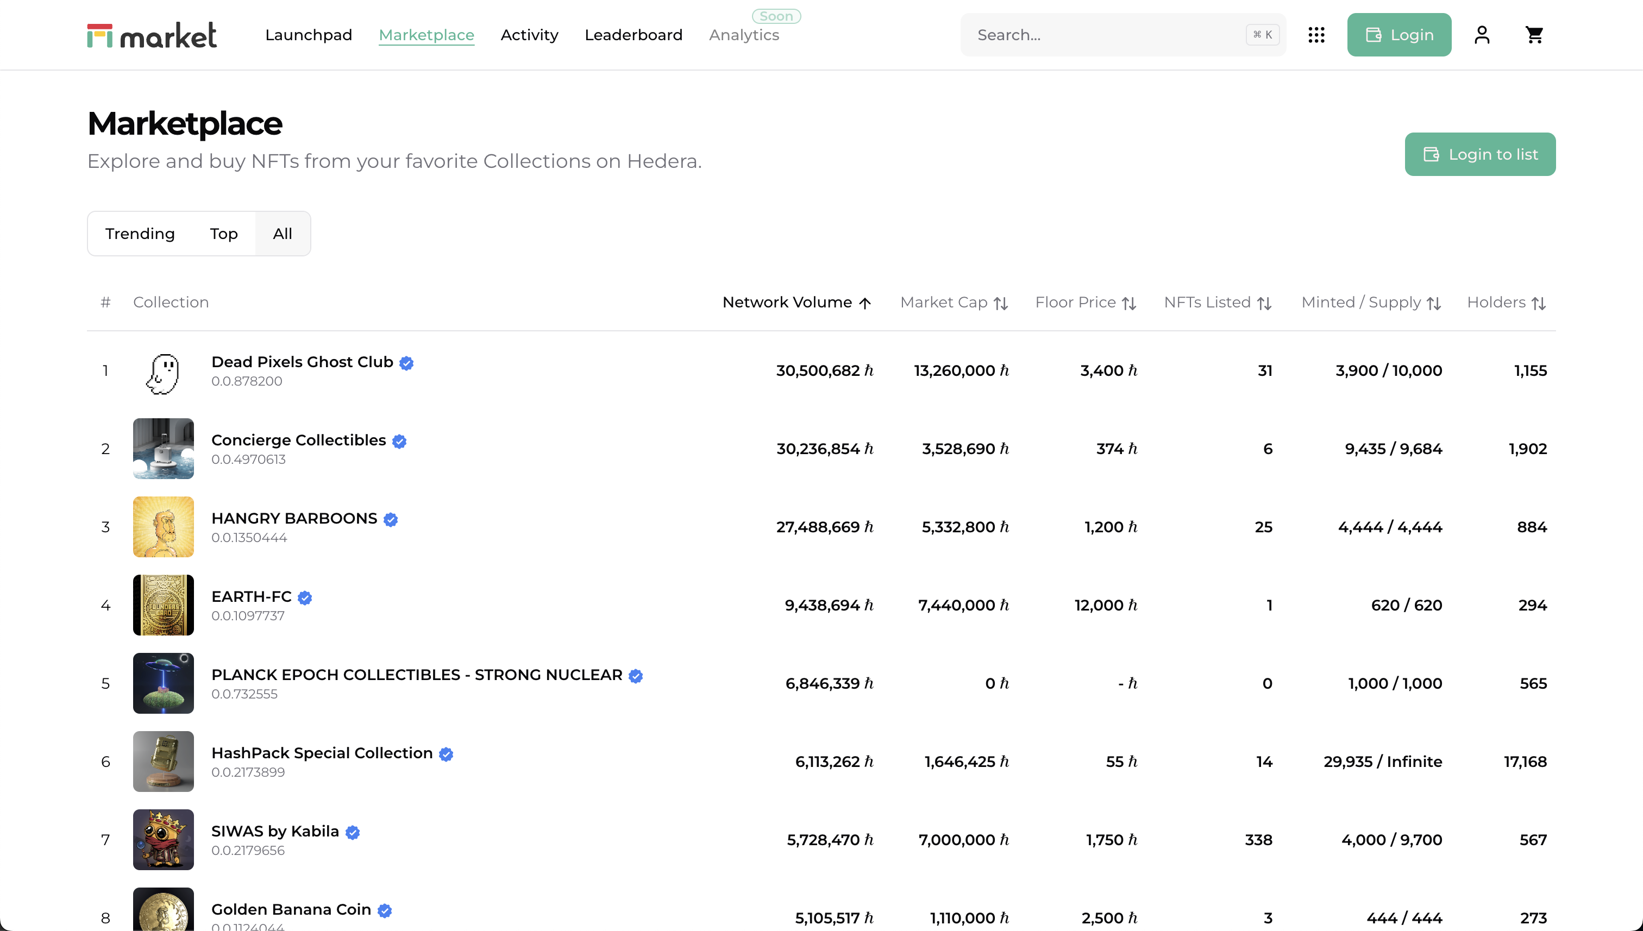1643x931 pixels.
Task: Click the Network Volume sort arrow
Action: [866, 303]
